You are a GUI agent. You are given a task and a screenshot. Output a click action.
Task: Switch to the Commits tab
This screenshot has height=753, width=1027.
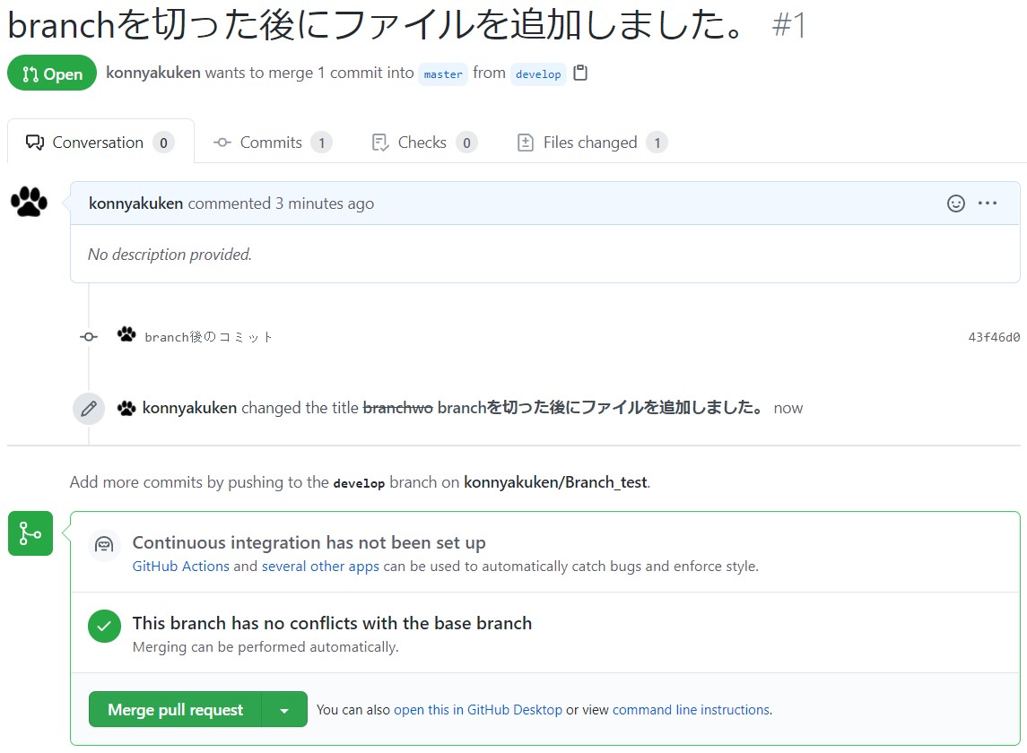pos(273,143)
